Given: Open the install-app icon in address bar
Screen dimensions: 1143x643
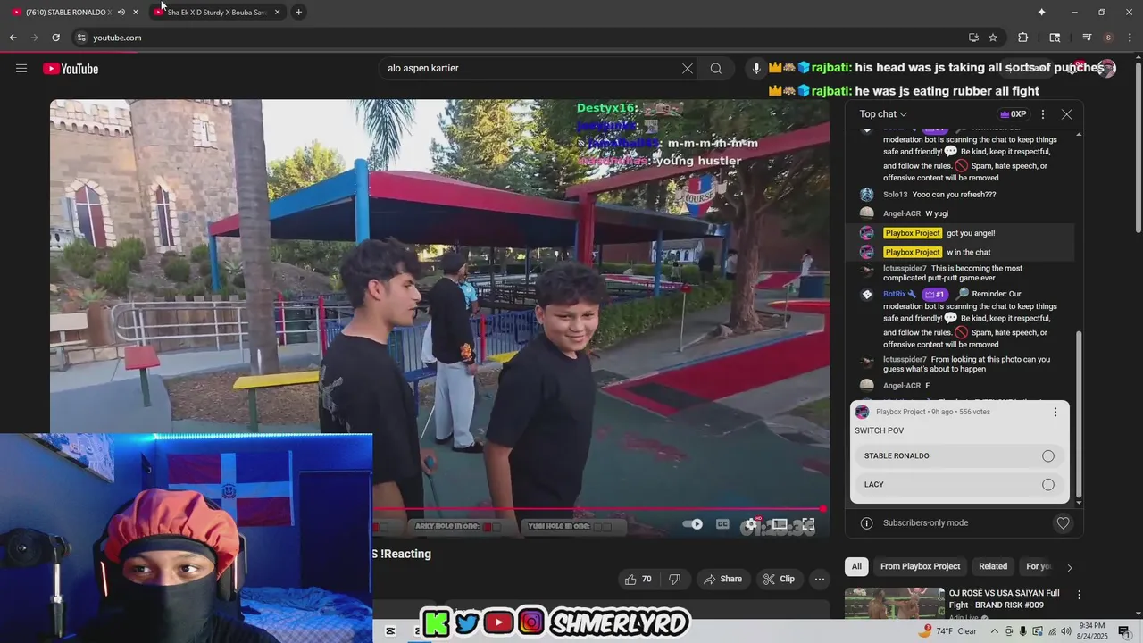Looking at the screenshot, I should (973, 38).
